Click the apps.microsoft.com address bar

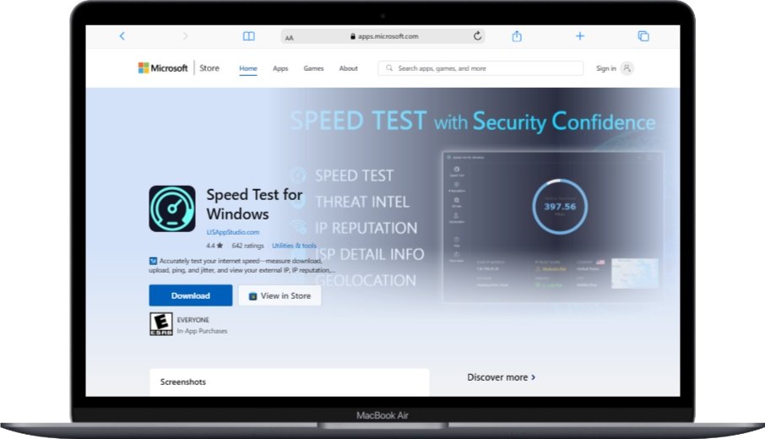tap(383, 36)
